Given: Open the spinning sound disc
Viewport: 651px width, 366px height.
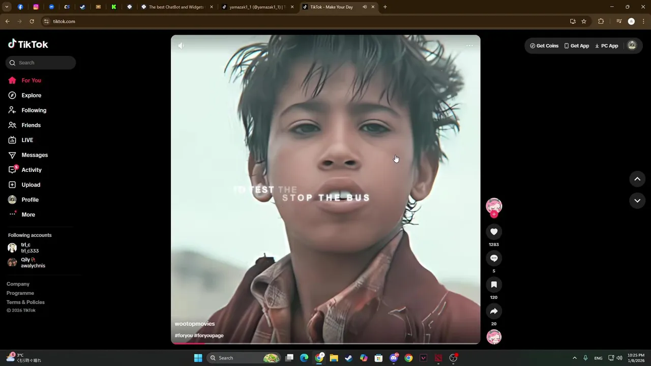Looking at the screenshot, I should (494, 337).
